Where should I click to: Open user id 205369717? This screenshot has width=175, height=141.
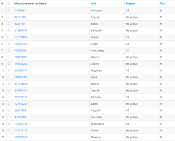pyautogui.click(x=21, y=70)
